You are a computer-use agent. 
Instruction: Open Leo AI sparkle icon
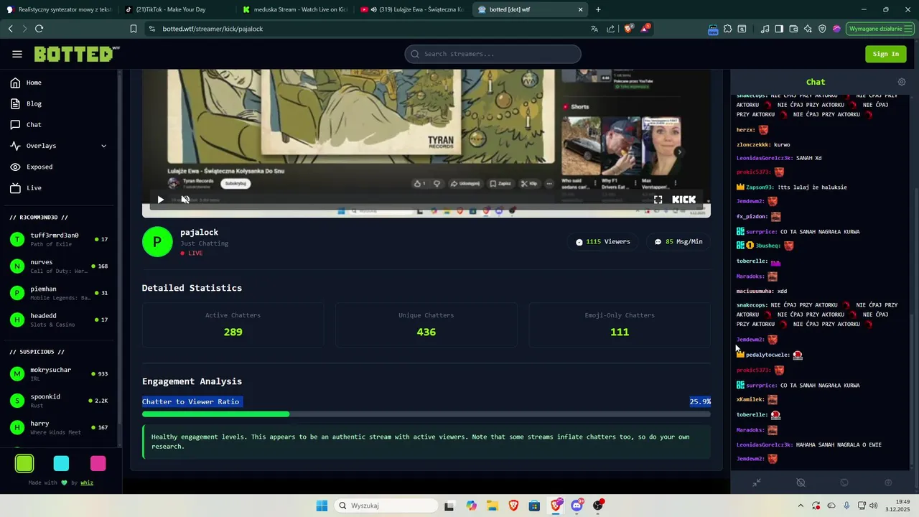(x=808, y=29)
